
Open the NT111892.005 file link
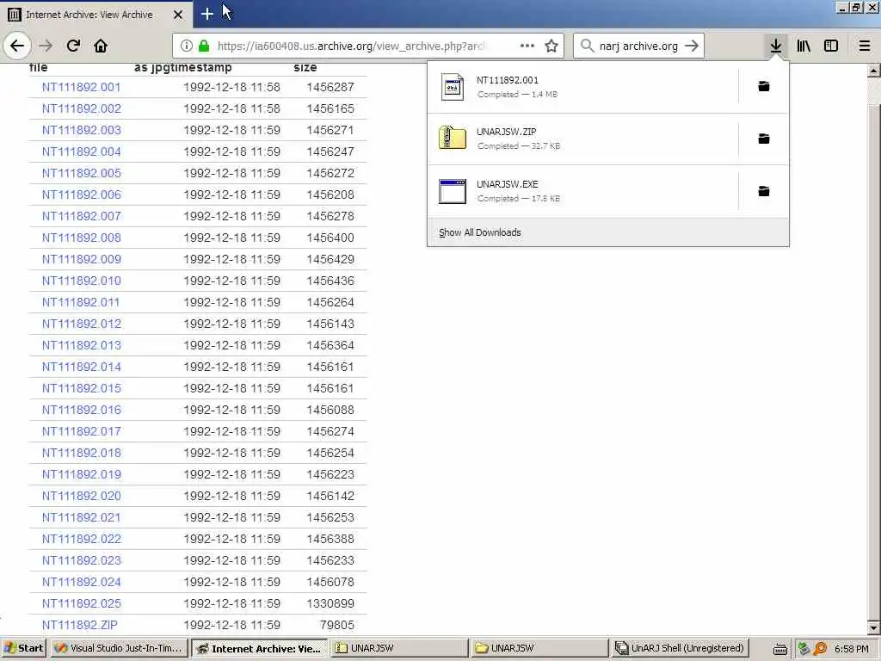point(81,173)
